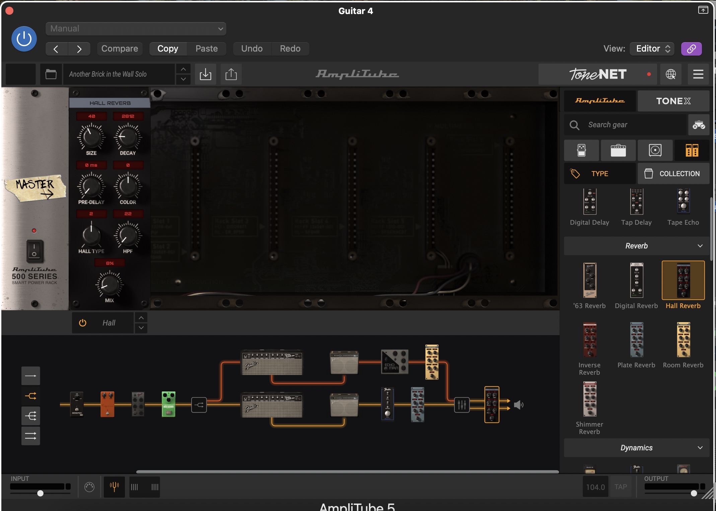Switch to the TONEX tab
716x511 pixels.
[673, 101]
